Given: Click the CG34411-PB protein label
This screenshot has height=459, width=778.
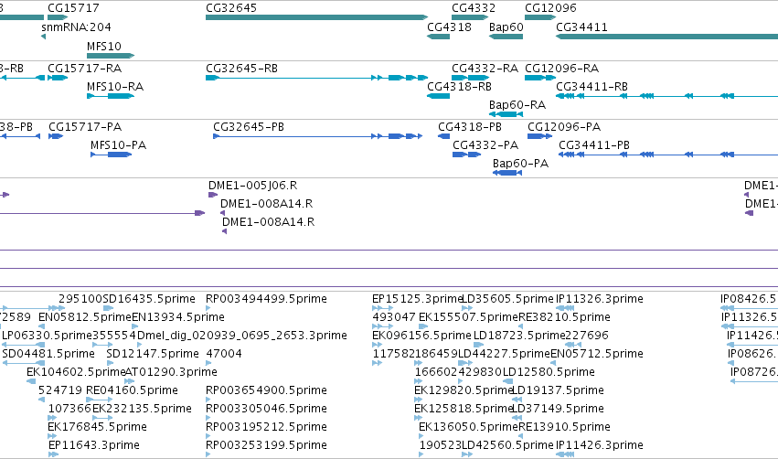Looking at the screenshot, I should click(x=594, y=144).
